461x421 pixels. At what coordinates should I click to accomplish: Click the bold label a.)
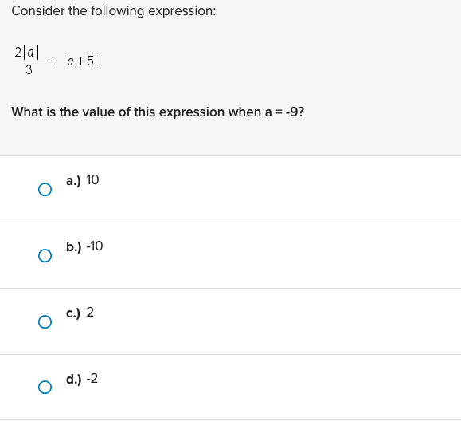[x=73, y=180]
